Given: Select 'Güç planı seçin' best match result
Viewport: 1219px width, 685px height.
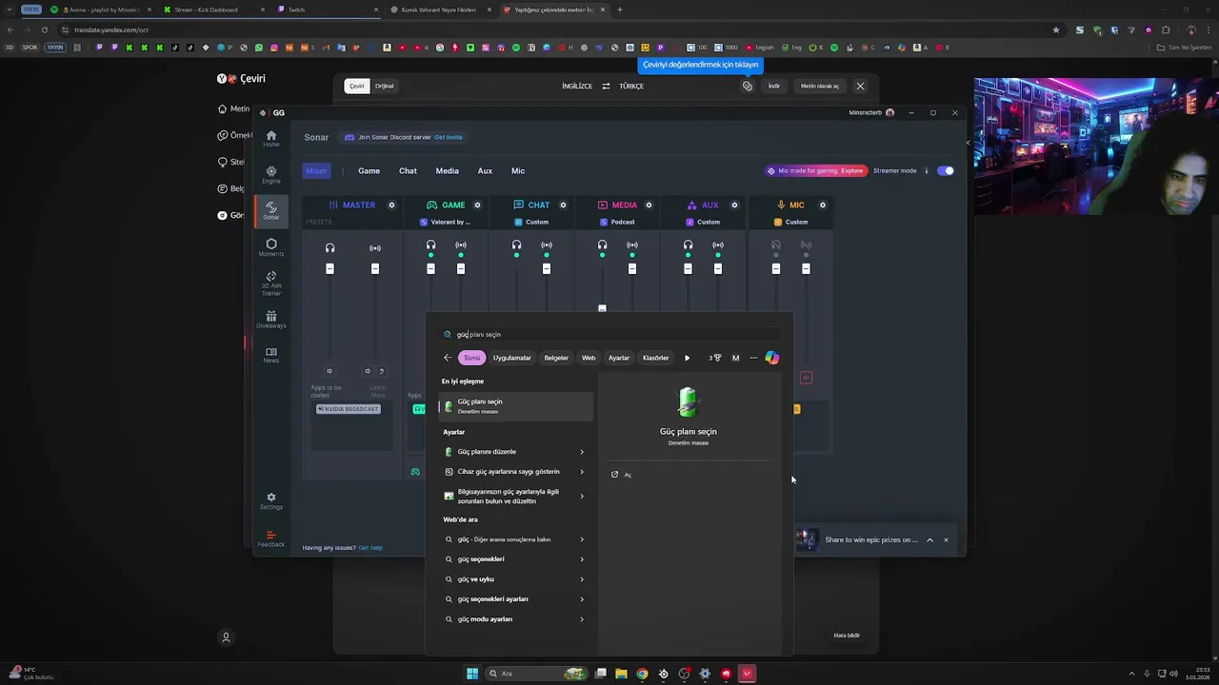Looking at the screenshot, I should pyautogui.click(x=515, y=406).
